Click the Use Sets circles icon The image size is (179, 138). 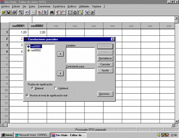click(92, 12)
